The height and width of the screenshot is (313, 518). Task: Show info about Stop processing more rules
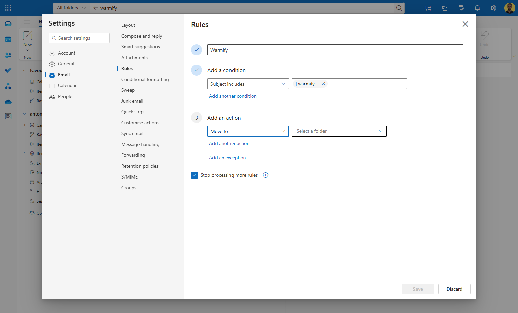coord(266,175)
